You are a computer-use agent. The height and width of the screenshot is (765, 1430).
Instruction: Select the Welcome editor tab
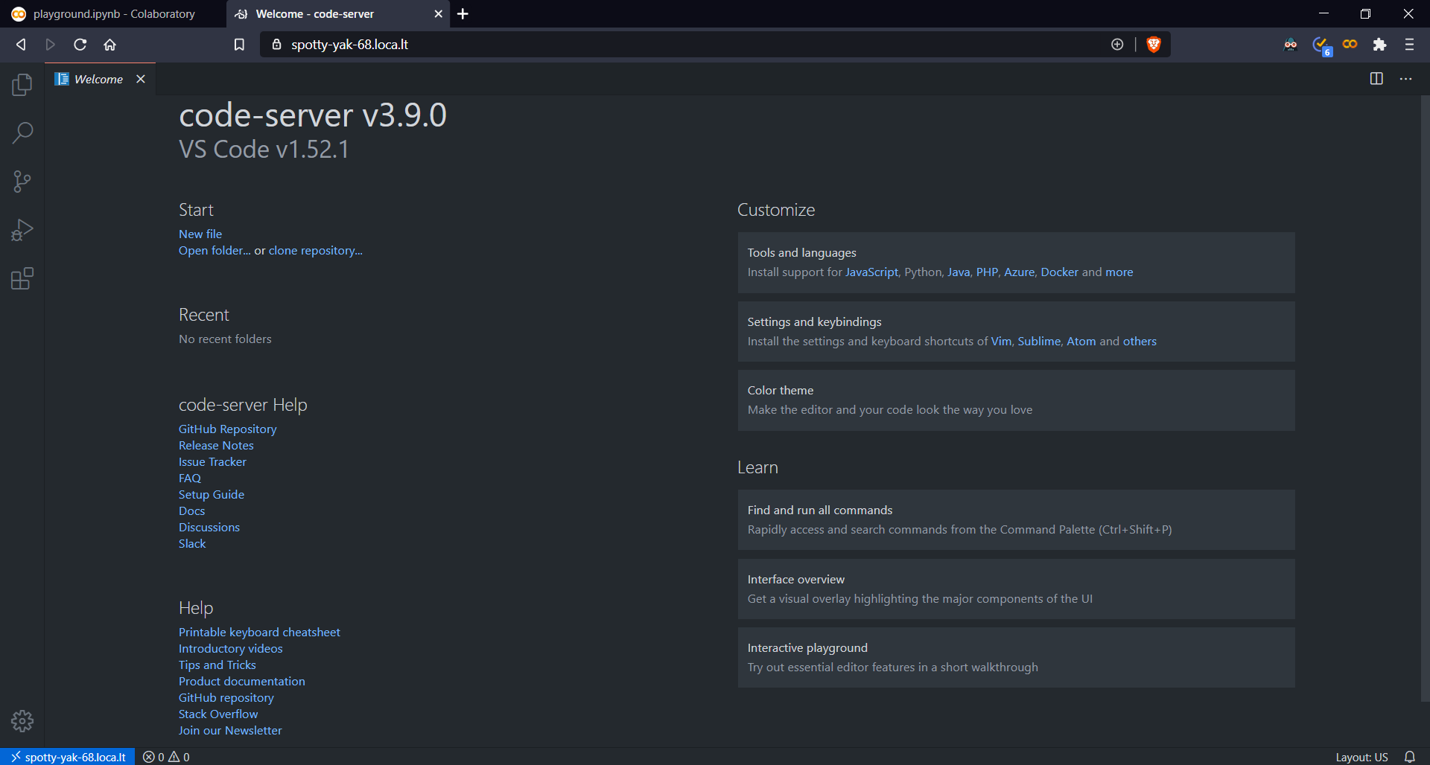[100, 79]
